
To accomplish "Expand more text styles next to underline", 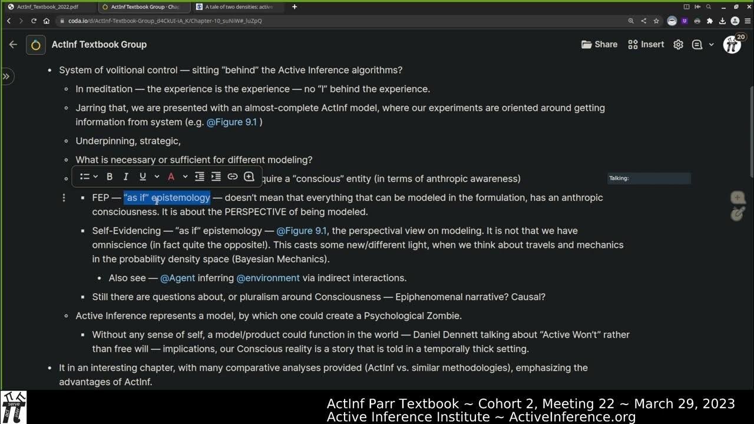I will click(157, 177).
